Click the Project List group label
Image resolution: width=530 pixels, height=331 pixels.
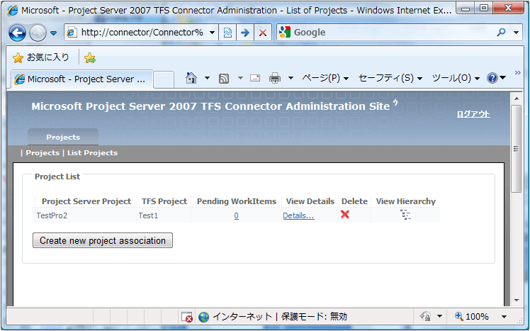57,176
